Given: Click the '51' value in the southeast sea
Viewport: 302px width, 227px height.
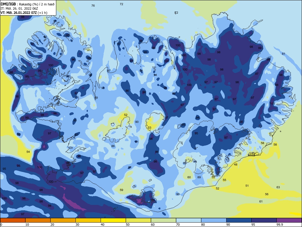Looking at the screenshot, I should coord(247,186).
